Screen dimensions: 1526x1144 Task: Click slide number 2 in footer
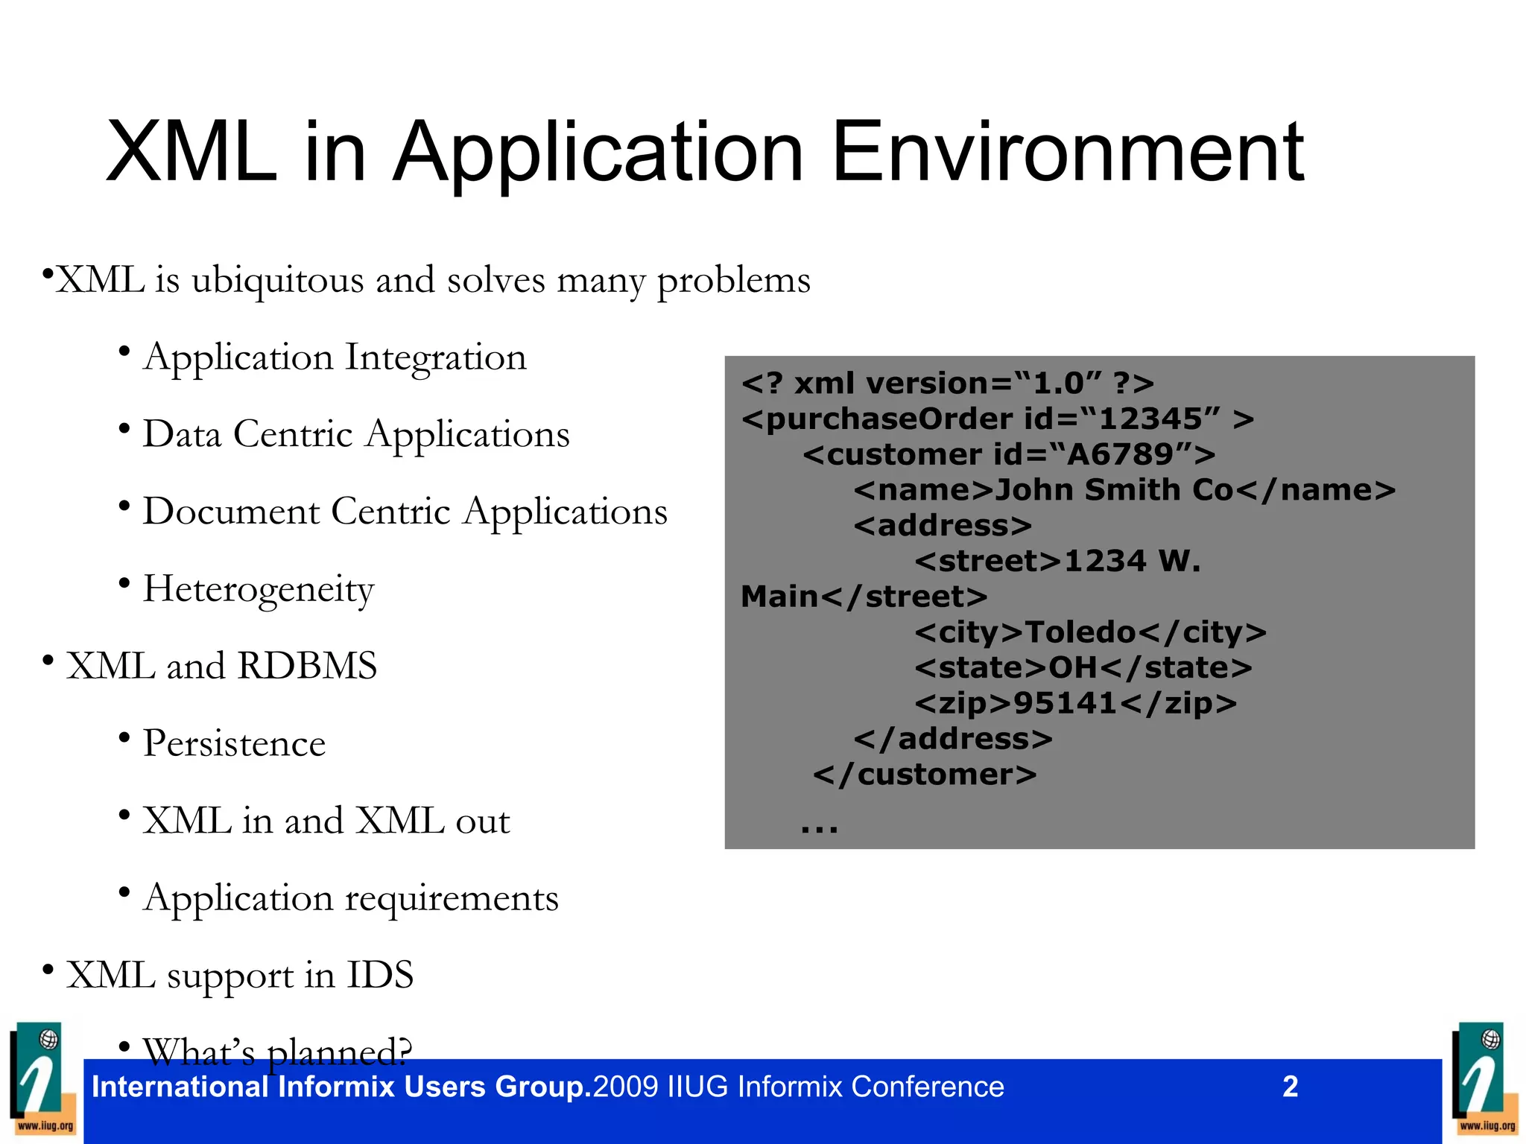click(x=1290, y=1087)
